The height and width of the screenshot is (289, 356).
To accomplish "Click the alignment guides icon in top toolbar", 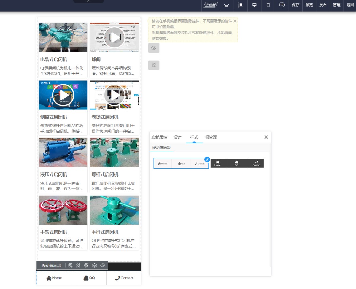I will click(x=241, y=5).
